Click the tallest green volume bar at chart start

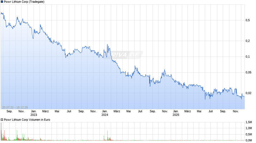(x=1, y=131)
